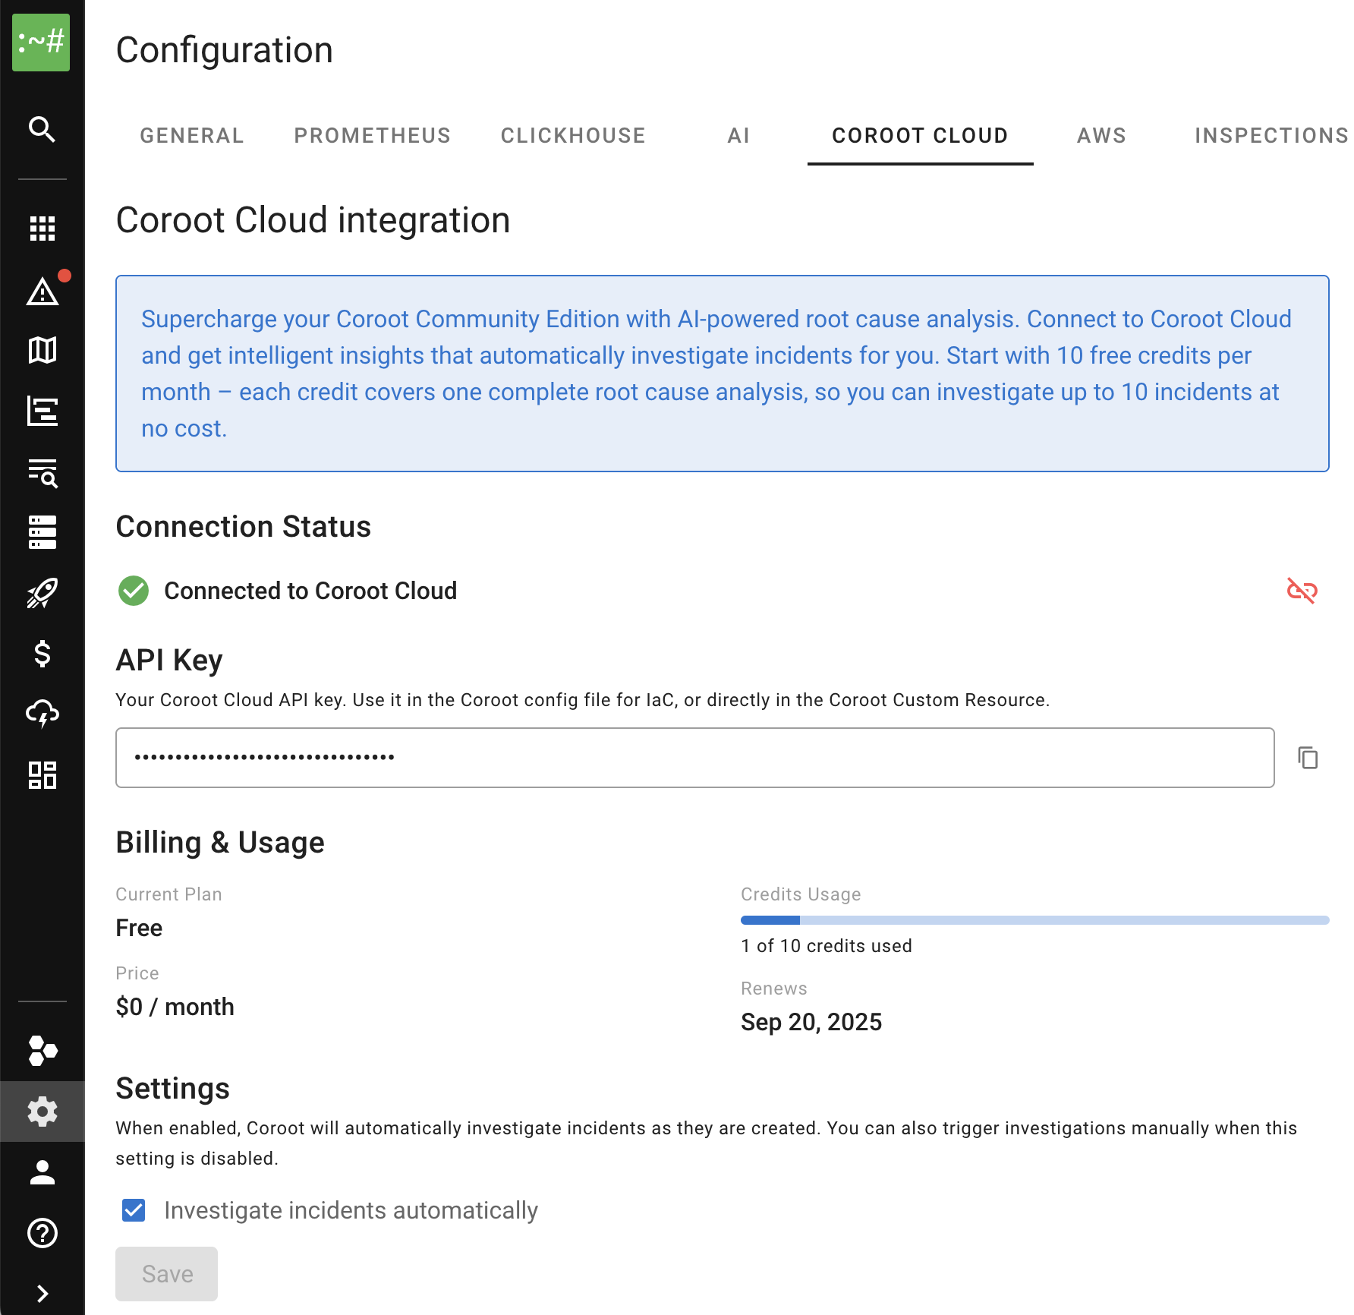Click the 'Free' current plan value
1354x1315 pixels.
coord(139,928)
